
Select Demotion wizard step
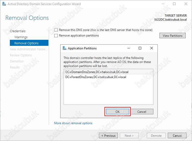[x=17, y=61]
